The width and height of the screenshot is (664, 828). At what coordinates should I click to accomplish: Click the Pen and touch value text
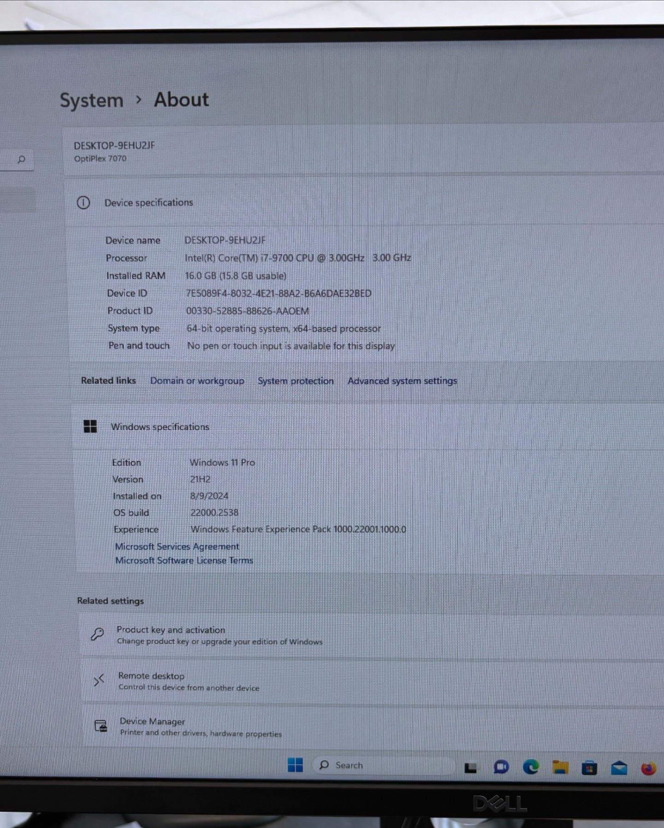click(291, 346)
